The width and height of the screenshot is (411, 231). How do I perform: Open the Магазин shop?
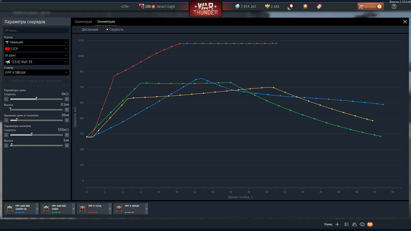point(370,7)
